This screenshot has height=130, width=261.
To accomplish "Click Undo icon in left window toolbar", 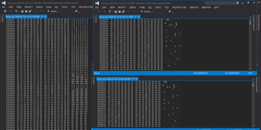I will click(x=35, y=11).
